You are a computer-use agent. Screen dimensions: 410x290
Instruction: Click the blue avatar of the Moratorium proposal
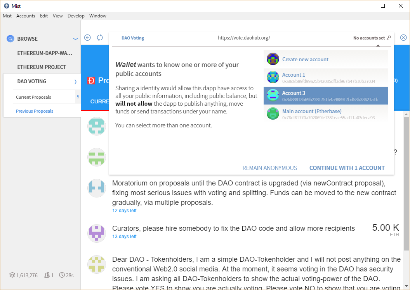(97, 188)
